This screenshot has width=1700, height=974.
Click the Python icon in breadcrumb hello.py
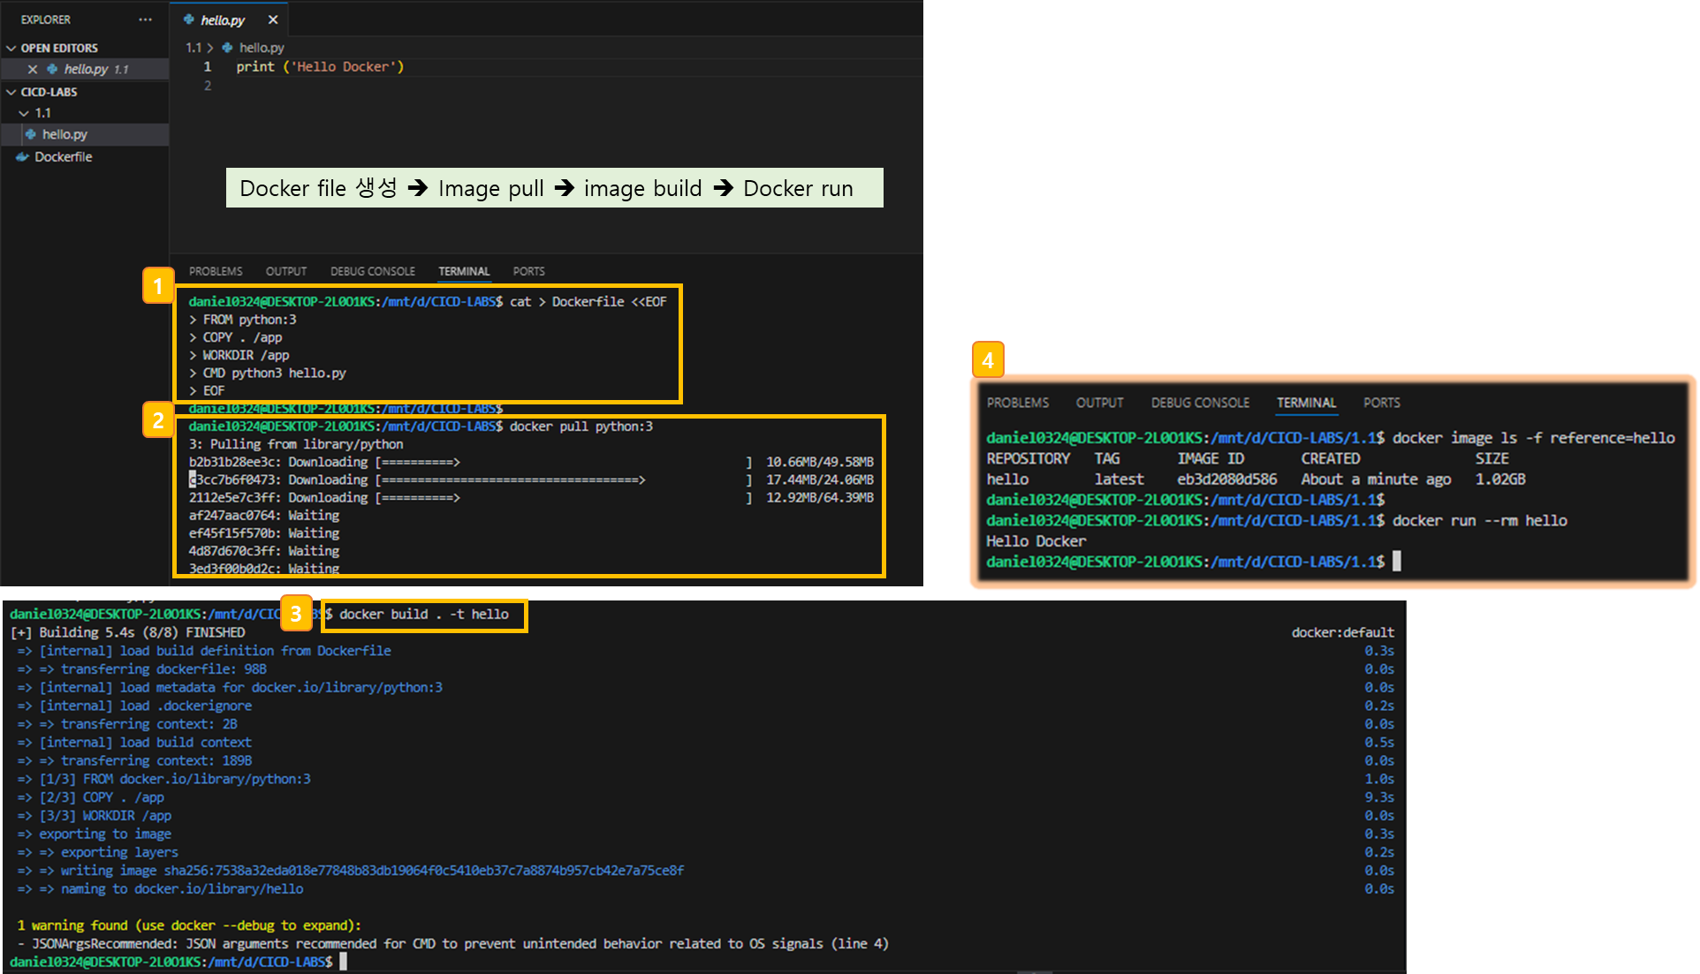(x=228, y=48)
